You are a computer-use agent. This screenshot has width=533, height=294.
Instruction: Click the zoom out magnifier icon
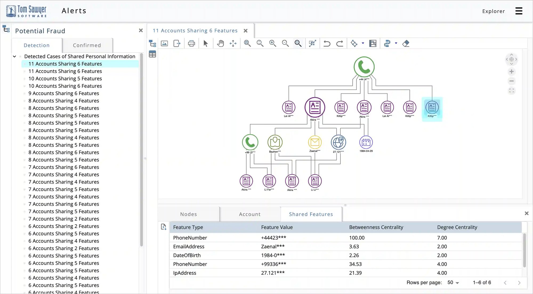(285, 43)
